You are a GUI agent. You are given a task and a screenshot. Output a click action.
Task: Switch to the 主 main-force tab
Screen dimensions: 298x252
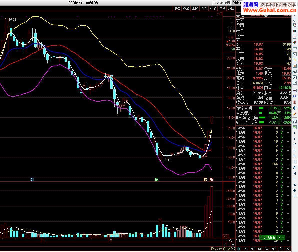click(281, 249)
